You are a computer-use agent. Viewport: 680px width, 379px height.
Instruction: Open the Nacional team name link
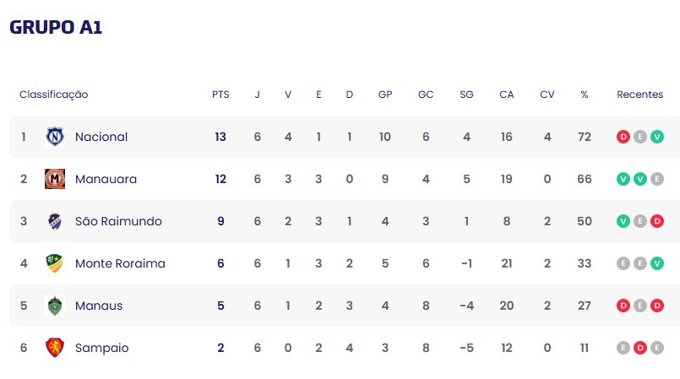pos(101,137)
